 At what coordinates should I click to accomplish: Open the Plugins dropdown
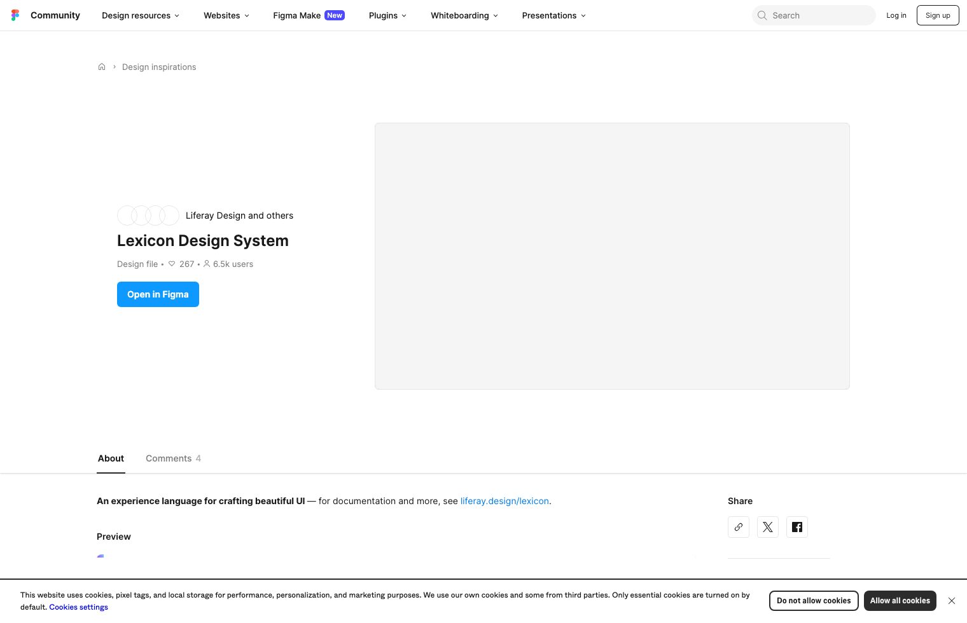pyautogui.click(x=387, y=15)
